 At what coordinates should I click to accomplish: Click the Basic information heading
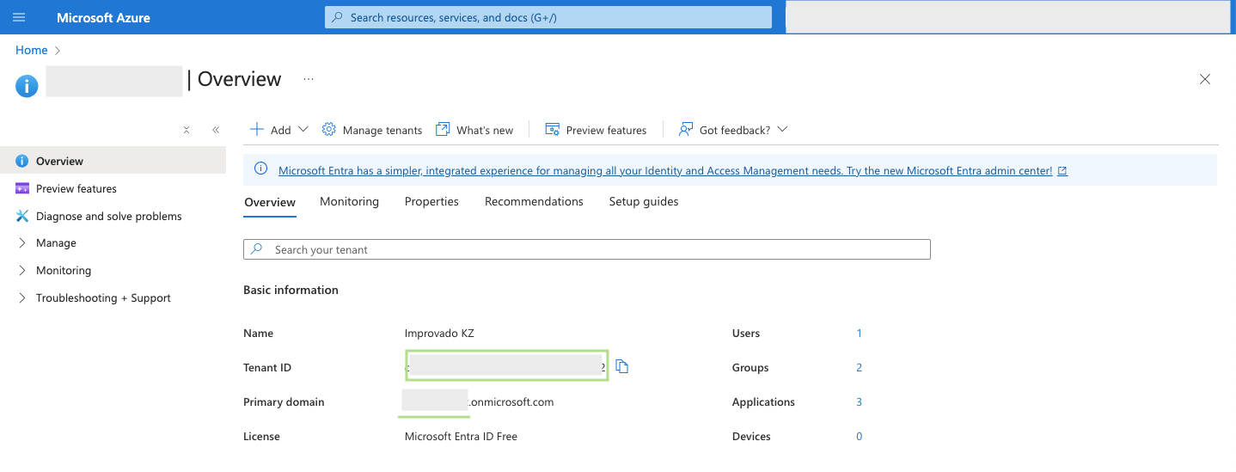click(291, 290)
